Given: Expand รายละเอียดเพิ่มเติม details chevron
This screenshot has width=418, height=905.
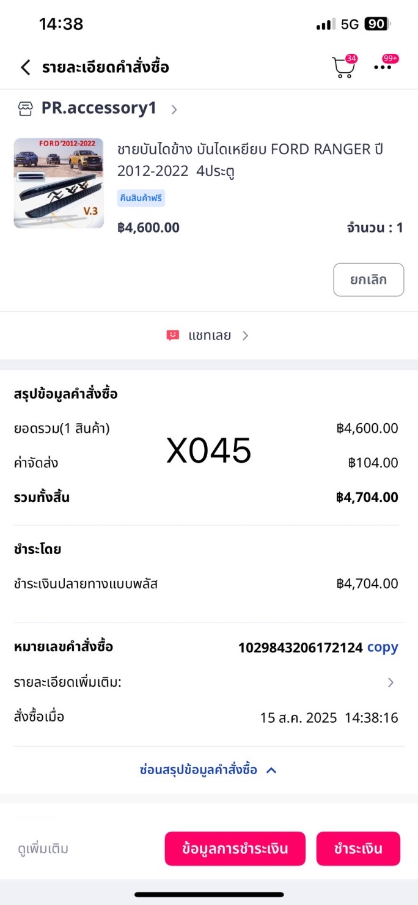Looking at the screenshot, I should 391,682.
